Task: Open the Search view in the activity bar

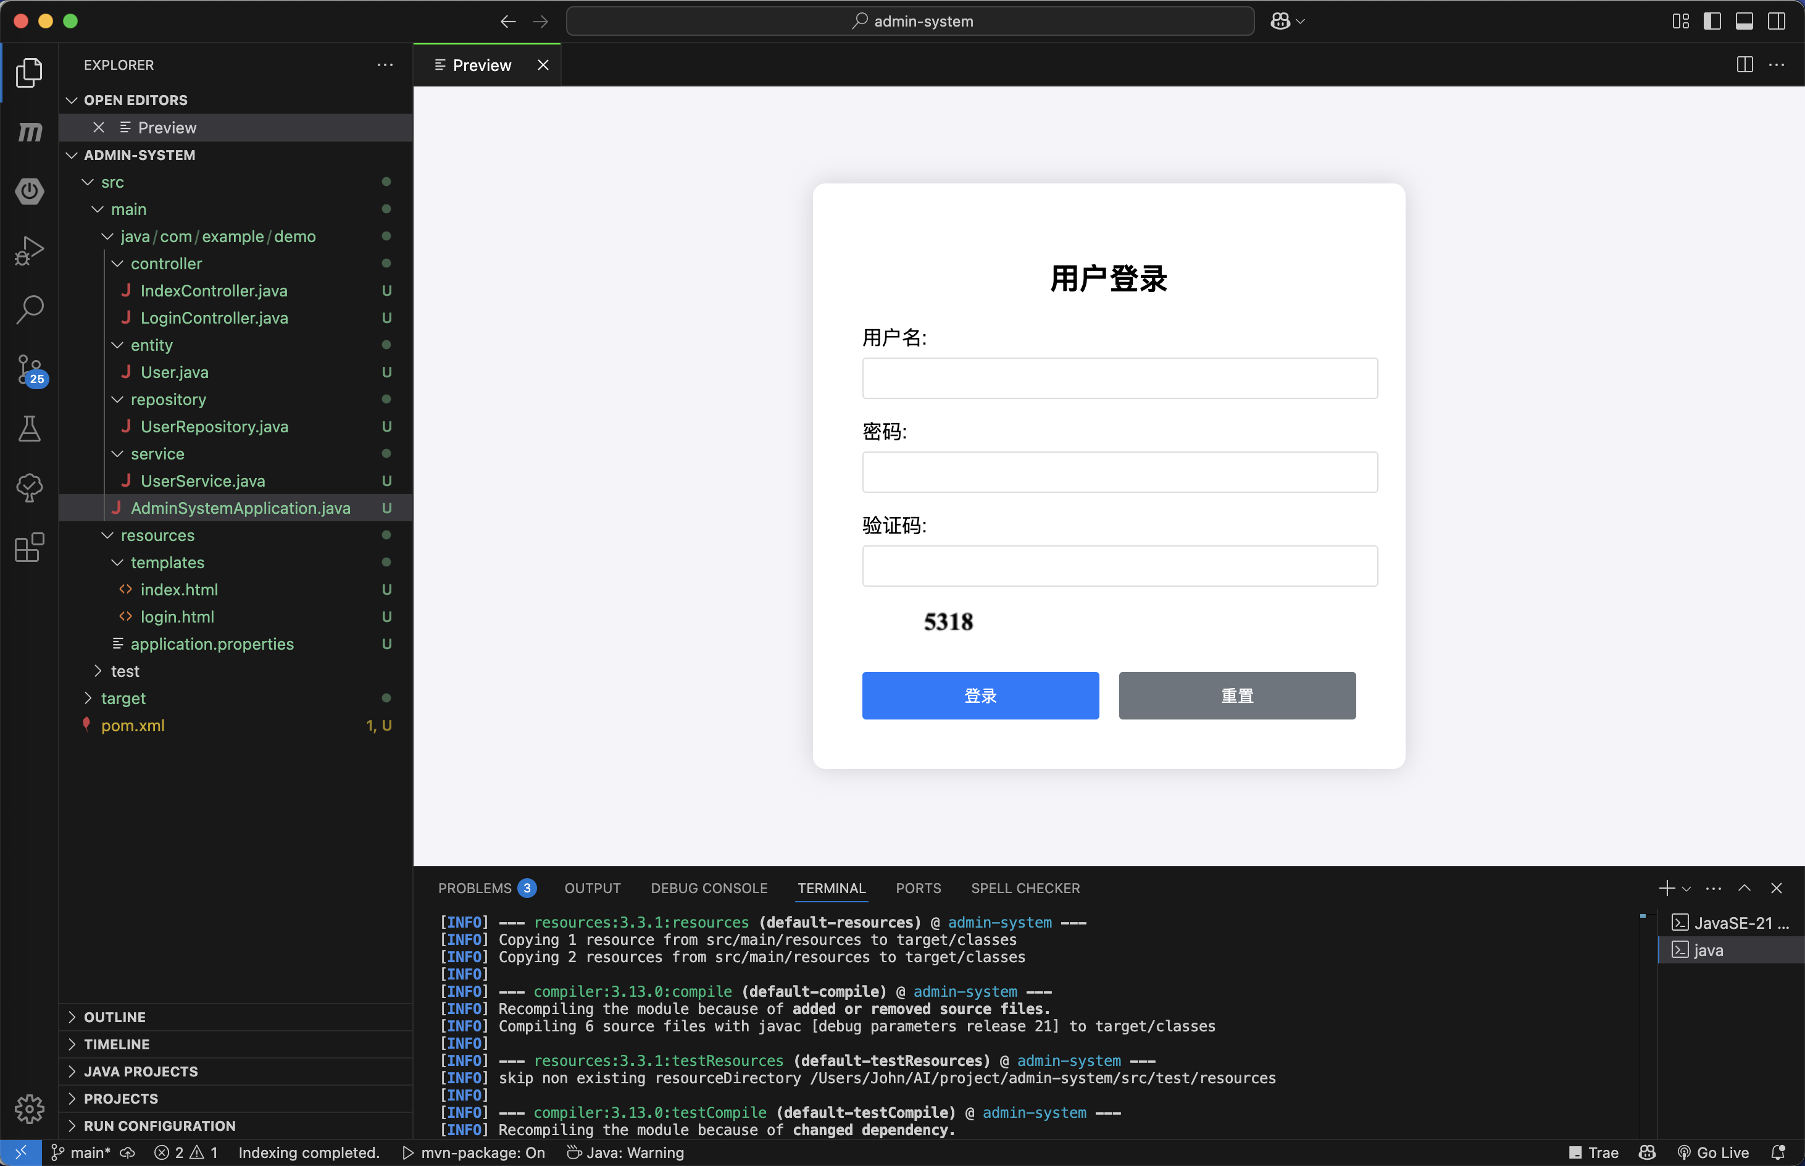Action: 30,309
